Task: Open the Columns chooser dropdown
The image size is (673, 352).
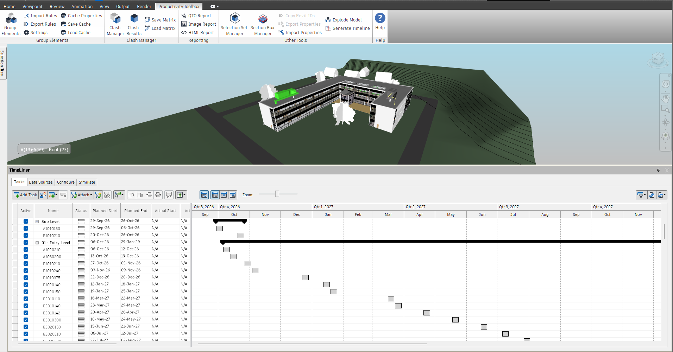Action: coord(181,195)
